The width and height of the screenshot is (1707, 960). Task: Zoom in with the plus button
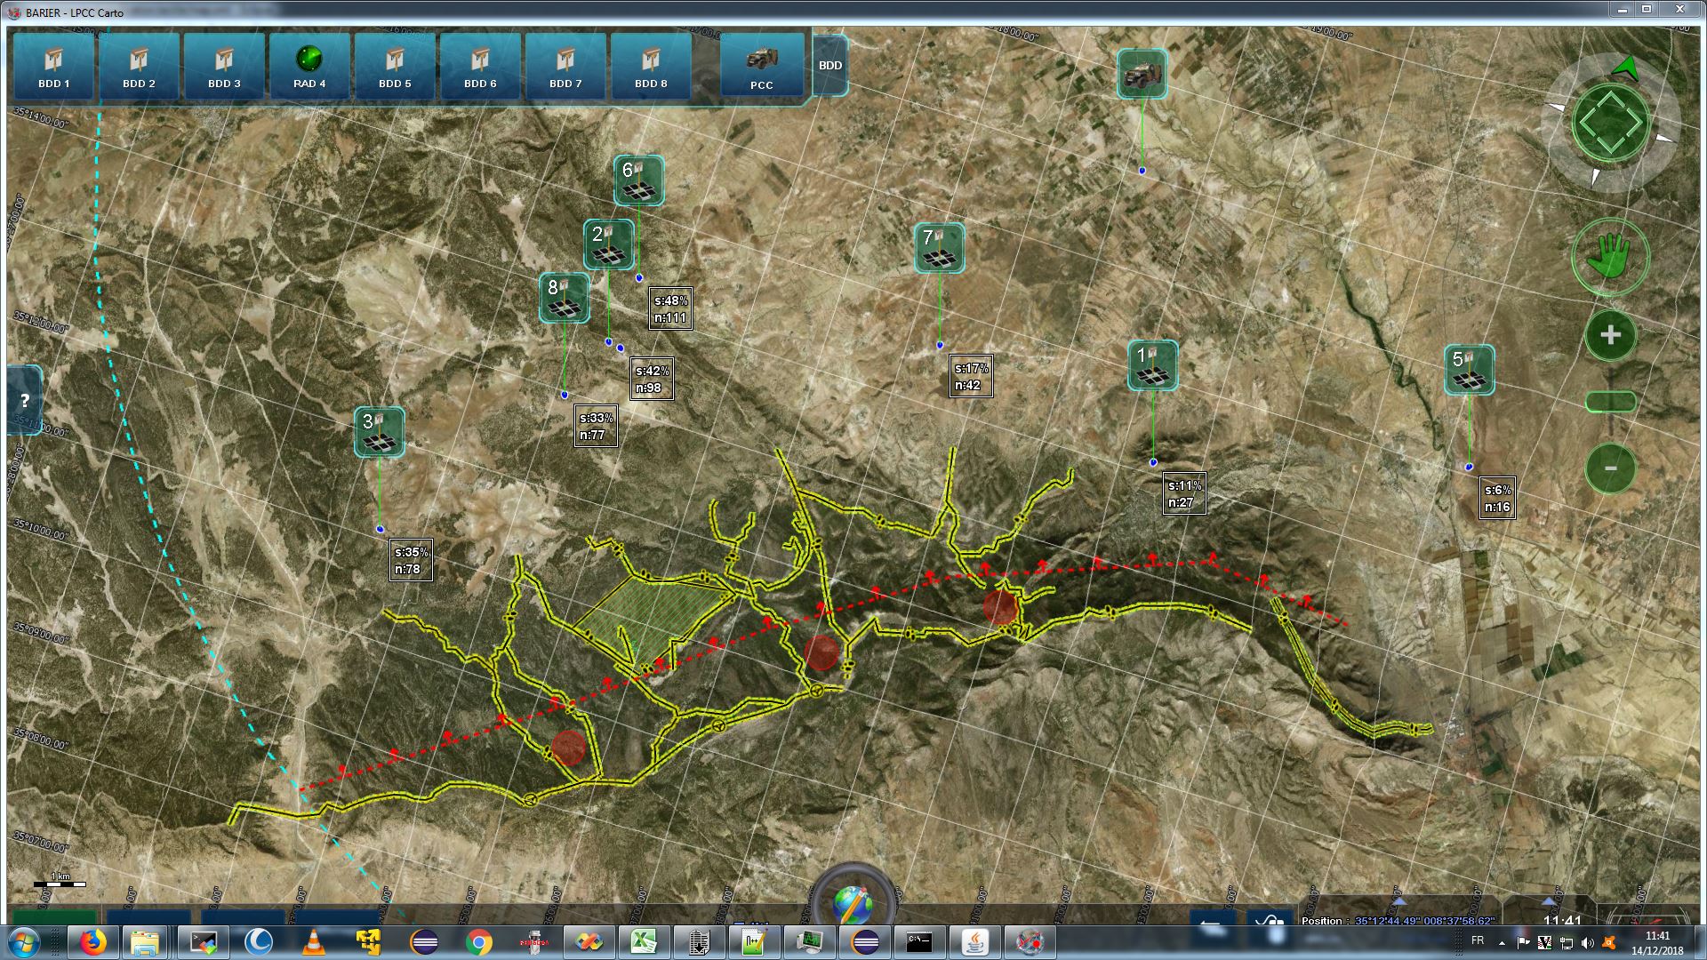(x=1610, y=335)
